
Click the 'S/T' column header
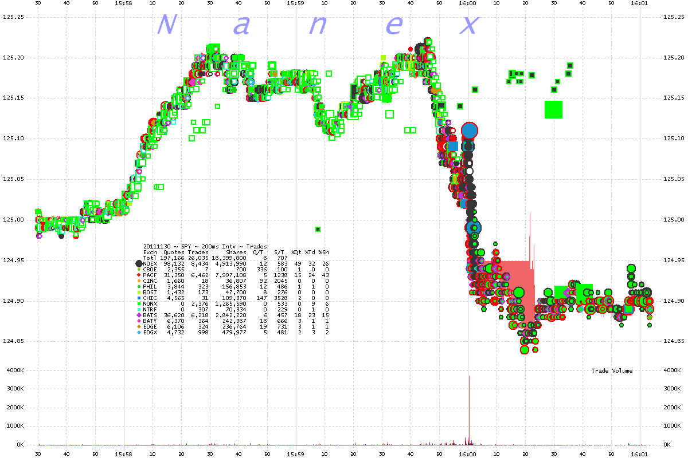279,252
